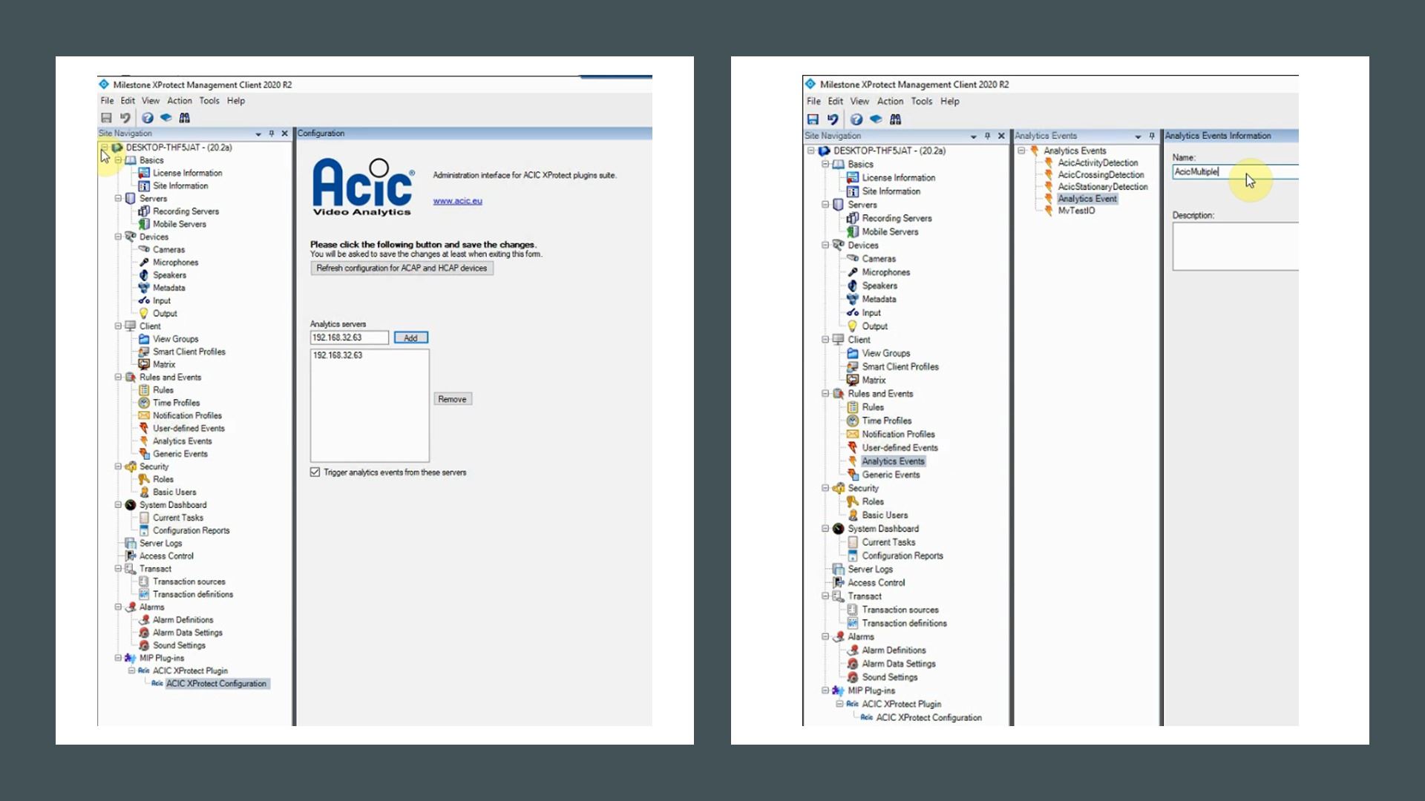Select Time Profiles clock icon in right window

[853, 421]
